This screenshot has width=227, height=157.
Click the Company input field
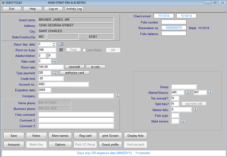(76, 96)
